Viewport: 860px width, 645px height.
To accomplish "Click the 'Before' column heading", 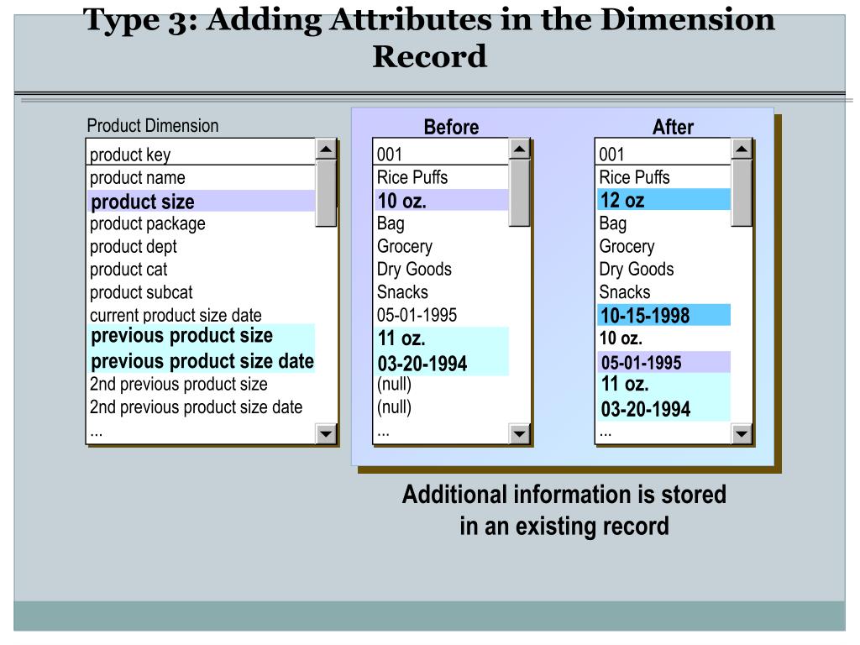I will pyautogui.click(x=451, y=127).
